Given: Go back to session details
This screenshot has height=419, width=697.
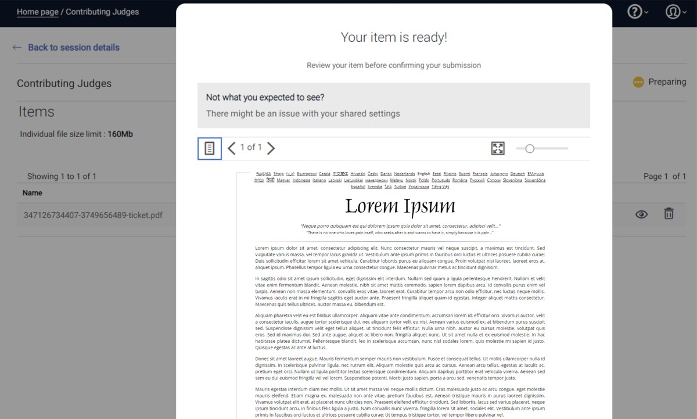Looking at the screenshot, I should tap(74, 48).
